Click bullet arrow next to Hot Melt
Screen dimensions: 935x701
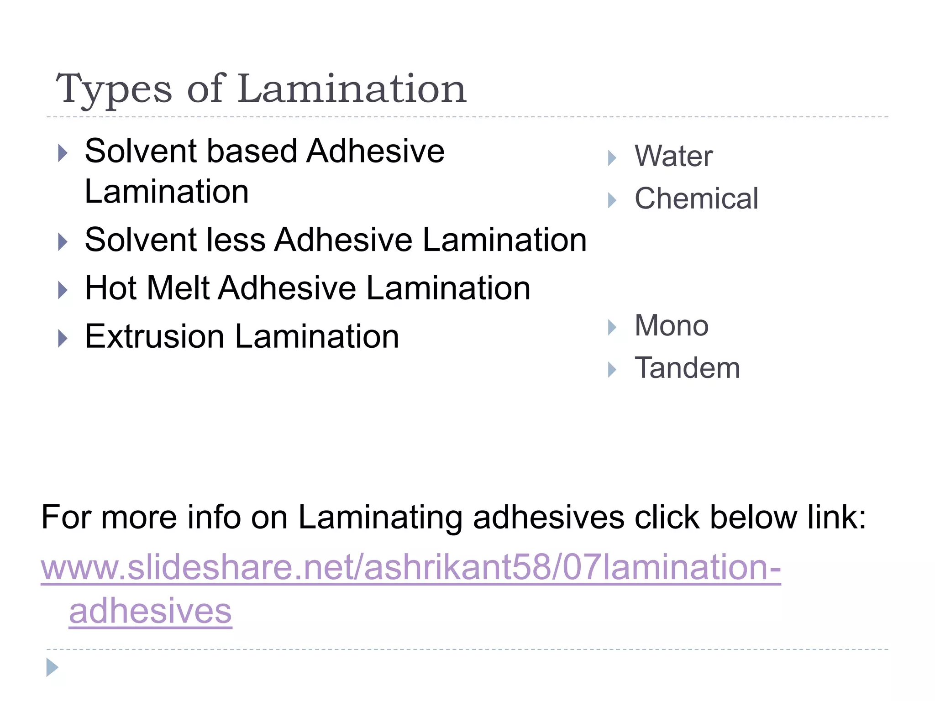[x=63, y=290]
